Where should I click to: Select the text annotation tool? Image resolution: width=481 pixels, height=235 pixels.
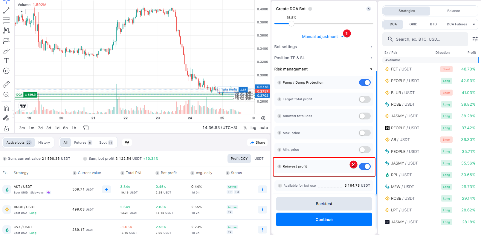[x=6, y=61]
